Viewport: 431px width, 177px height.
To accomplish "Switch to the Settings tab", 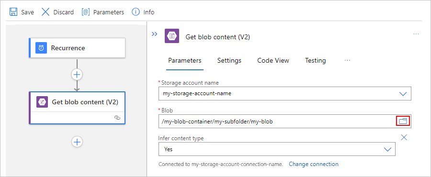I will point(229,60).
